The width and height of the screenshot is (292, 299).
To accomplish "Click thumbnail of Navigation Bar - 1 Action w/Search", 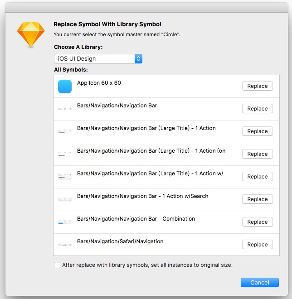I will 65,199.
